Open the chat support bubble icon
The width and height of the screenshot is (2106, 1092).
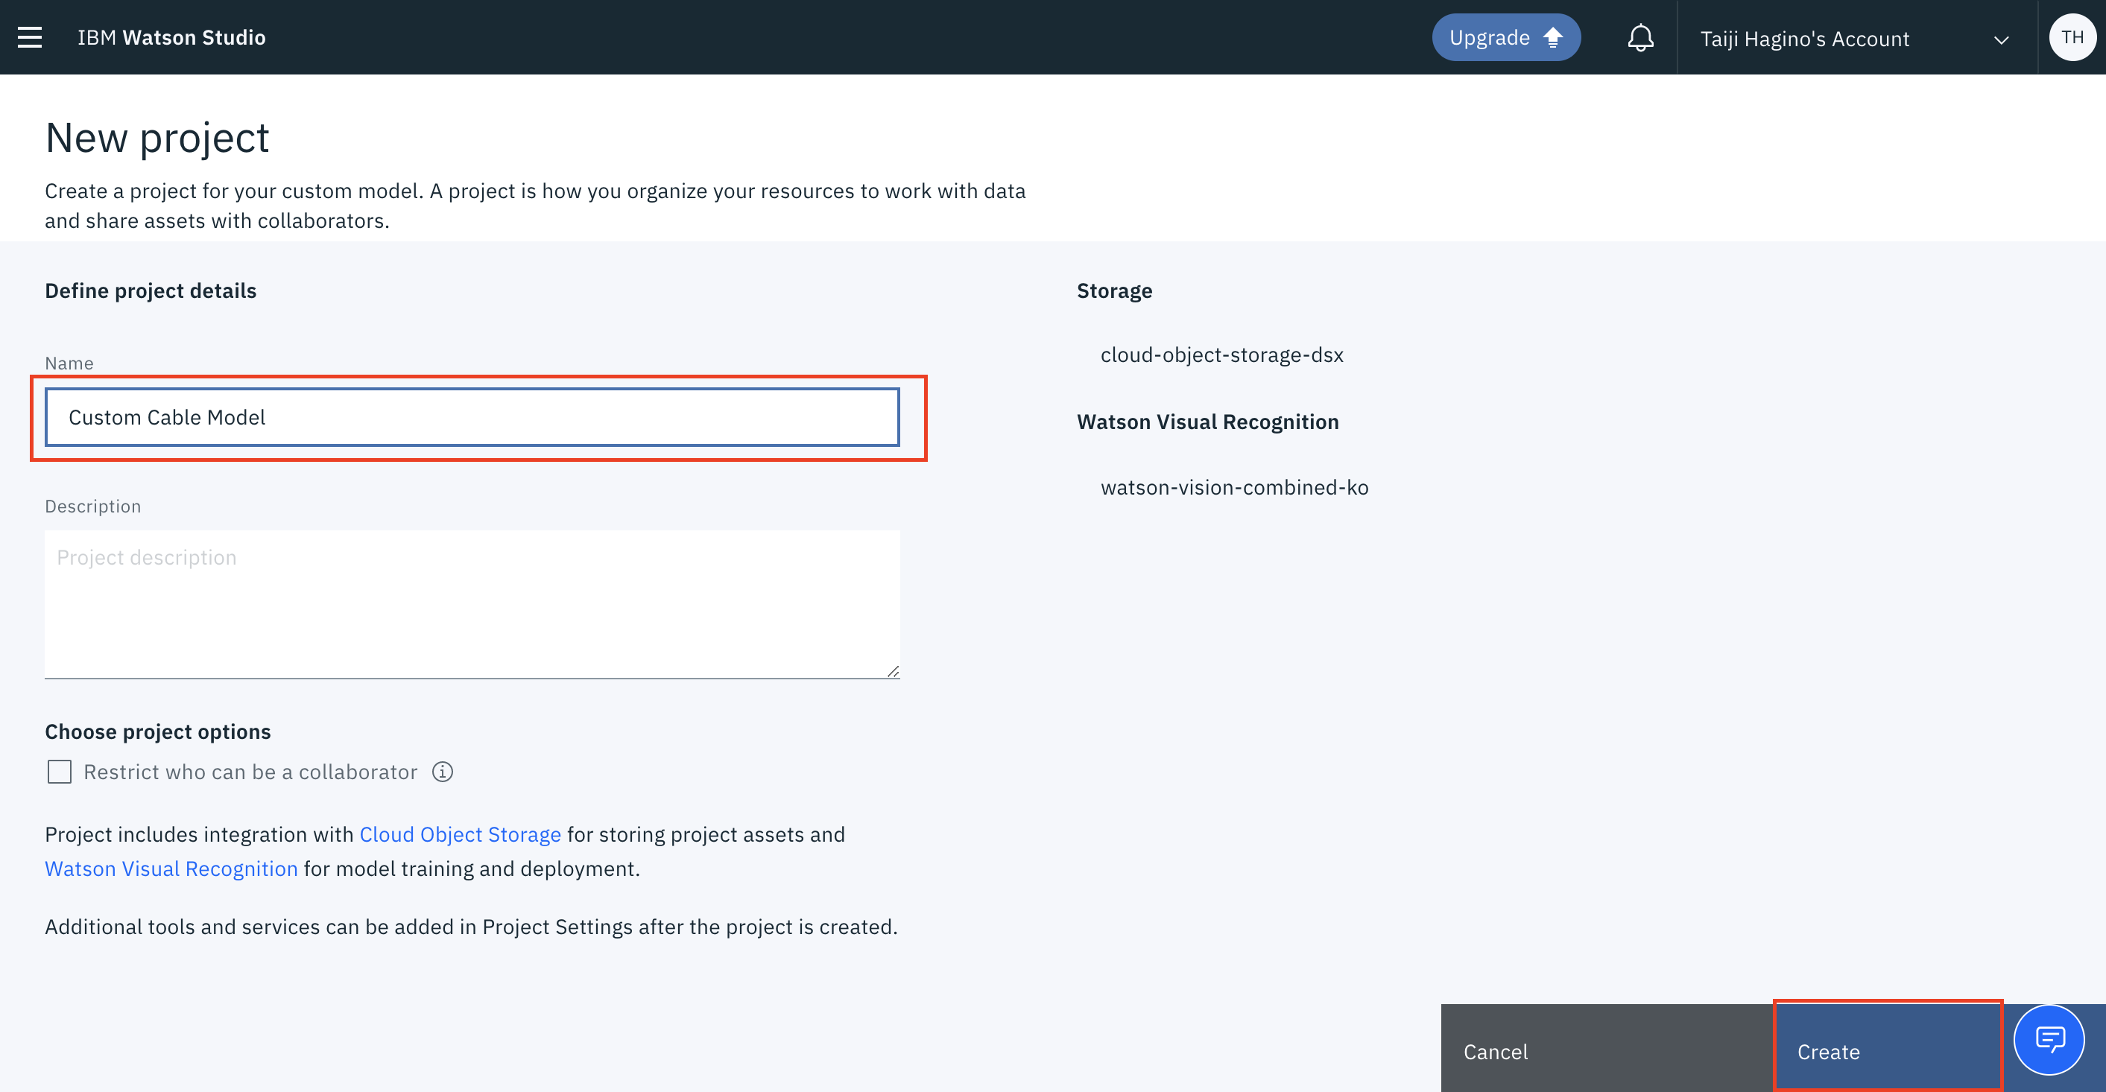tap(2049, 1040)
